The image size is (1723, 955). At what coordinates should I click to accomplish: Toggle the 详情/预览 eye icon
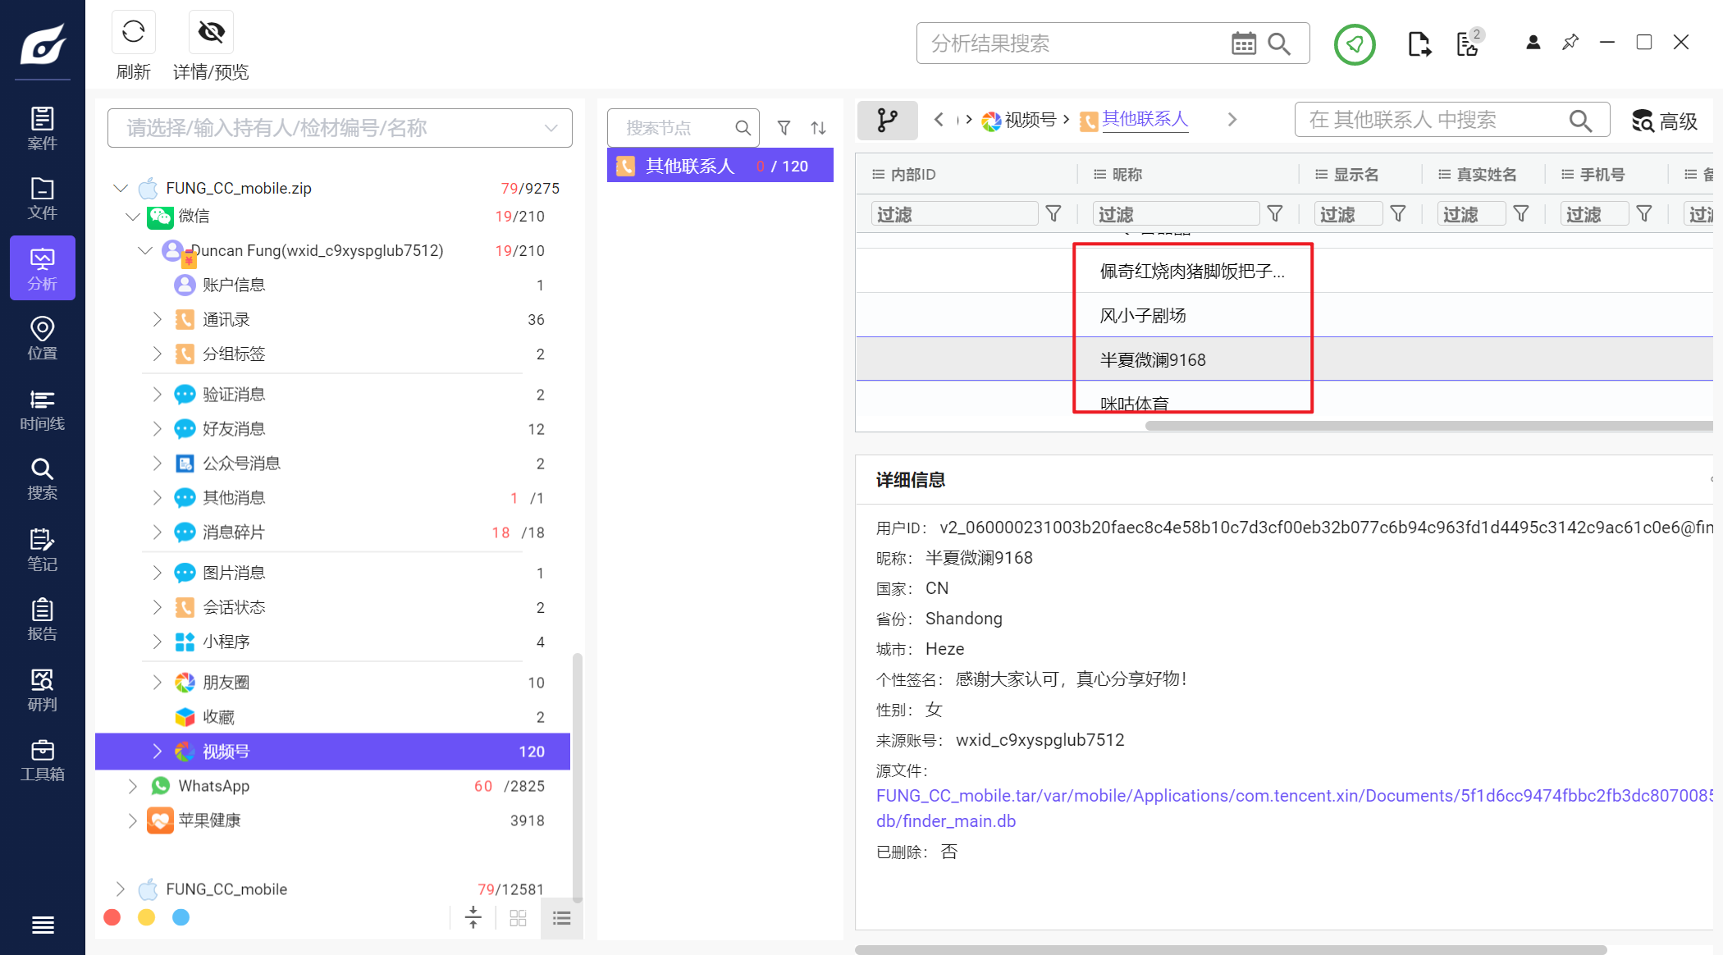click(x=211, y=33)
